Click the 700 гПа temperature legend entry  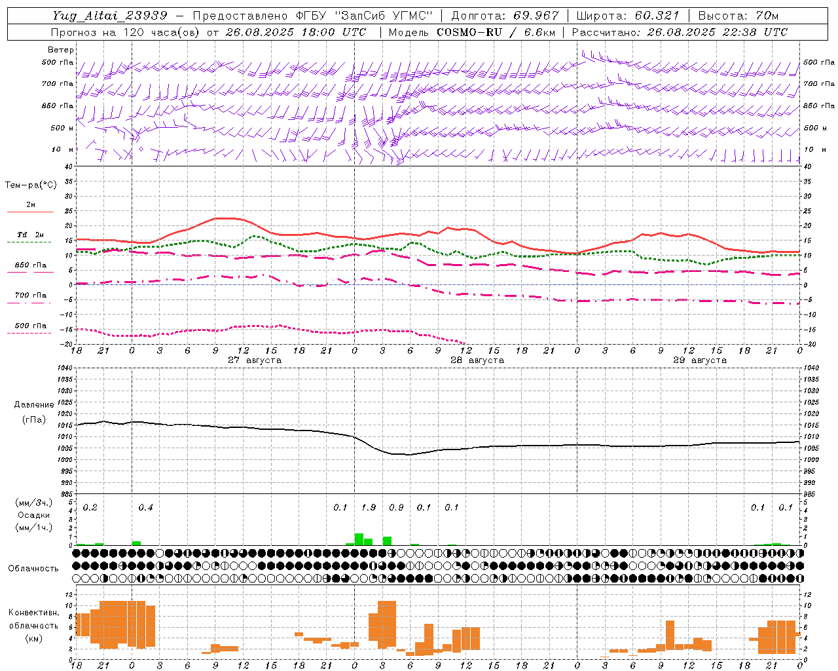point(30,298)
